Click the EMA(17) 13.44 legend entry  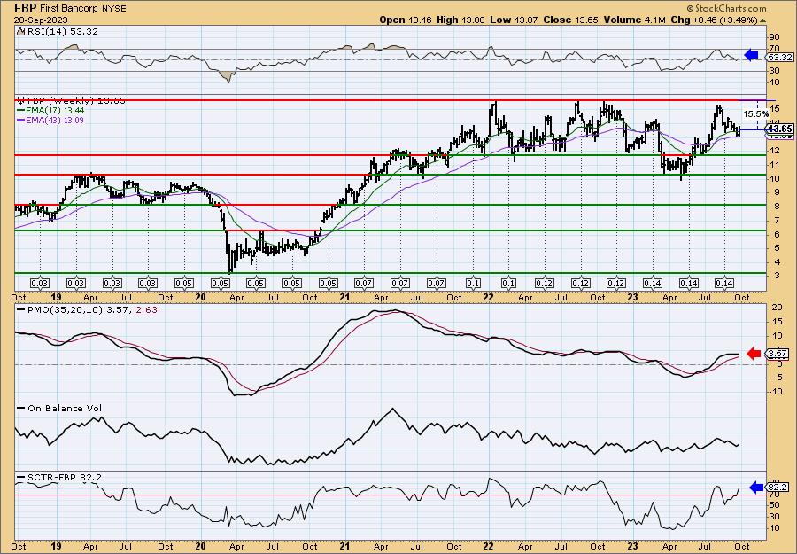(56, 111)
